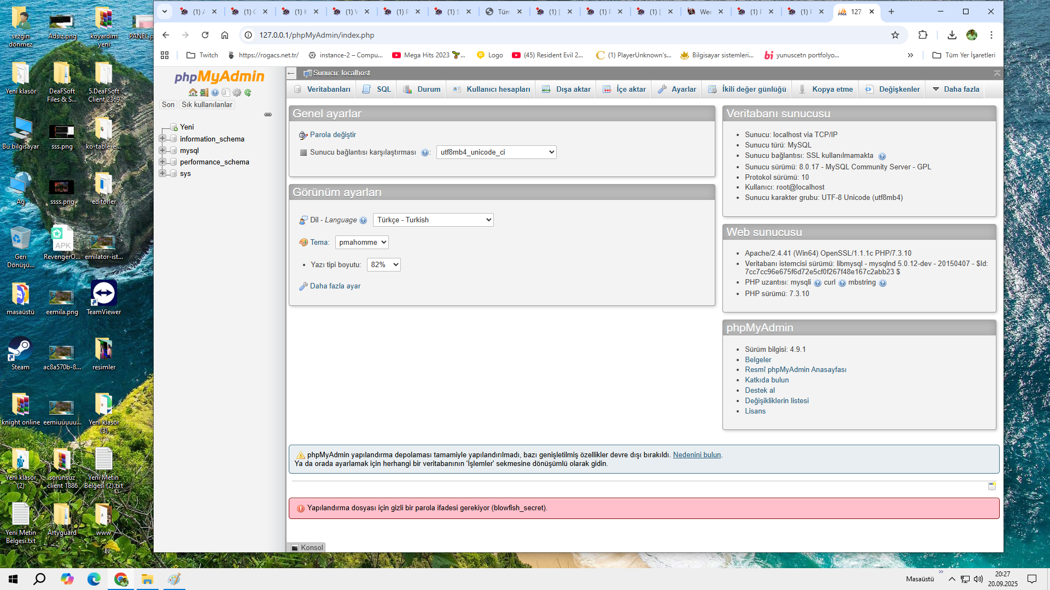Open the Kullanıcı hesapları tab
Image resolution: width=1050 pixels, height=590 pixels.
point(491,89)
